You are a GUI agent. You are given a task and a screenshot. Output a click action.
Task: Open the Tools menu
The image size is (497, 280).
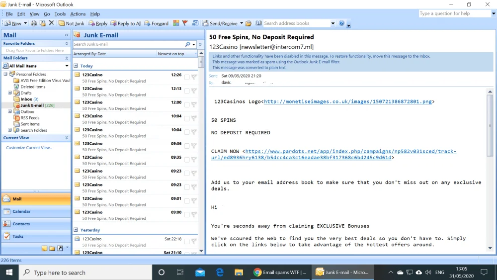[x=60, y=14]
